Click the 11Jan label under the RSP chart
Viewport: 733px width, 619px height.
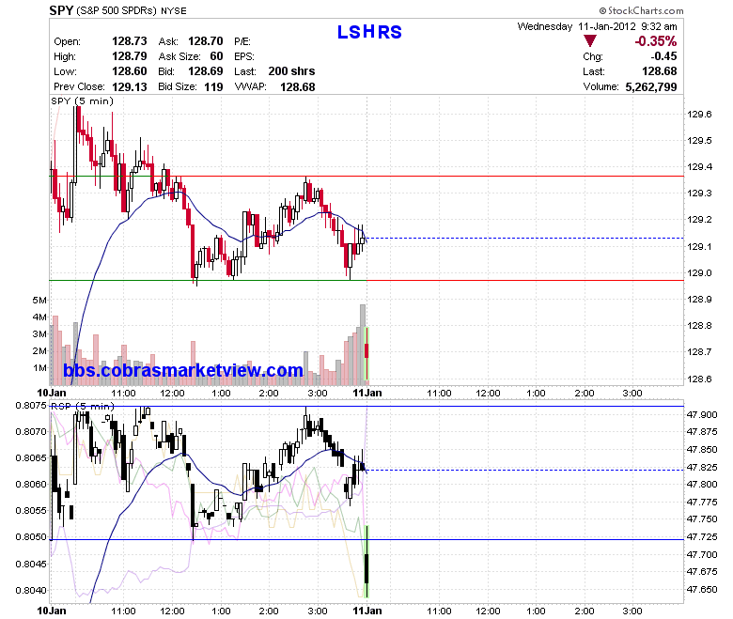pos(366,611)
